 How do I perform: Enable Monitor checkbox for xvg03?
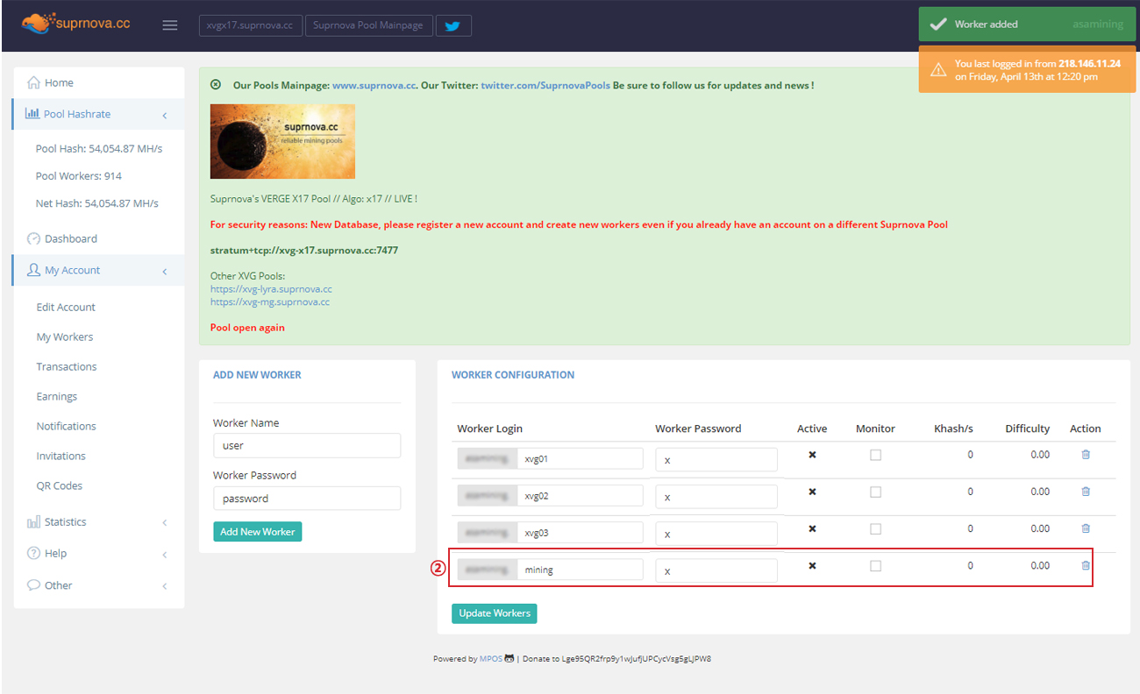[875, 528]
